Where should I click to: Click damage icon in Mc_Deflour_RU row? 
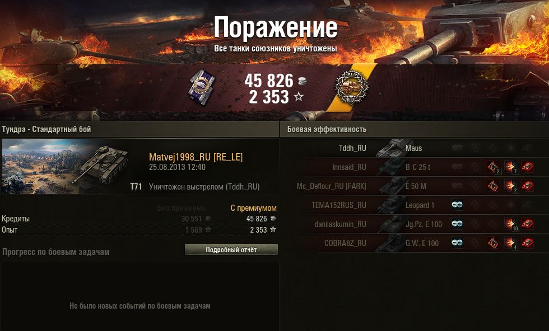click(x=510, y=186)
